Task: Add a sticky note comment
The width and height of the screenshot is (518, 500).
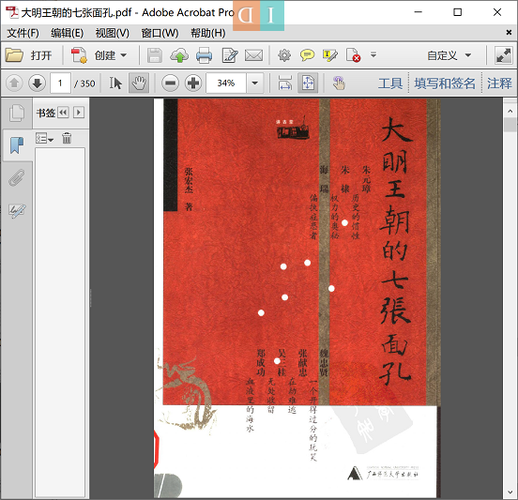Action: 307,55
